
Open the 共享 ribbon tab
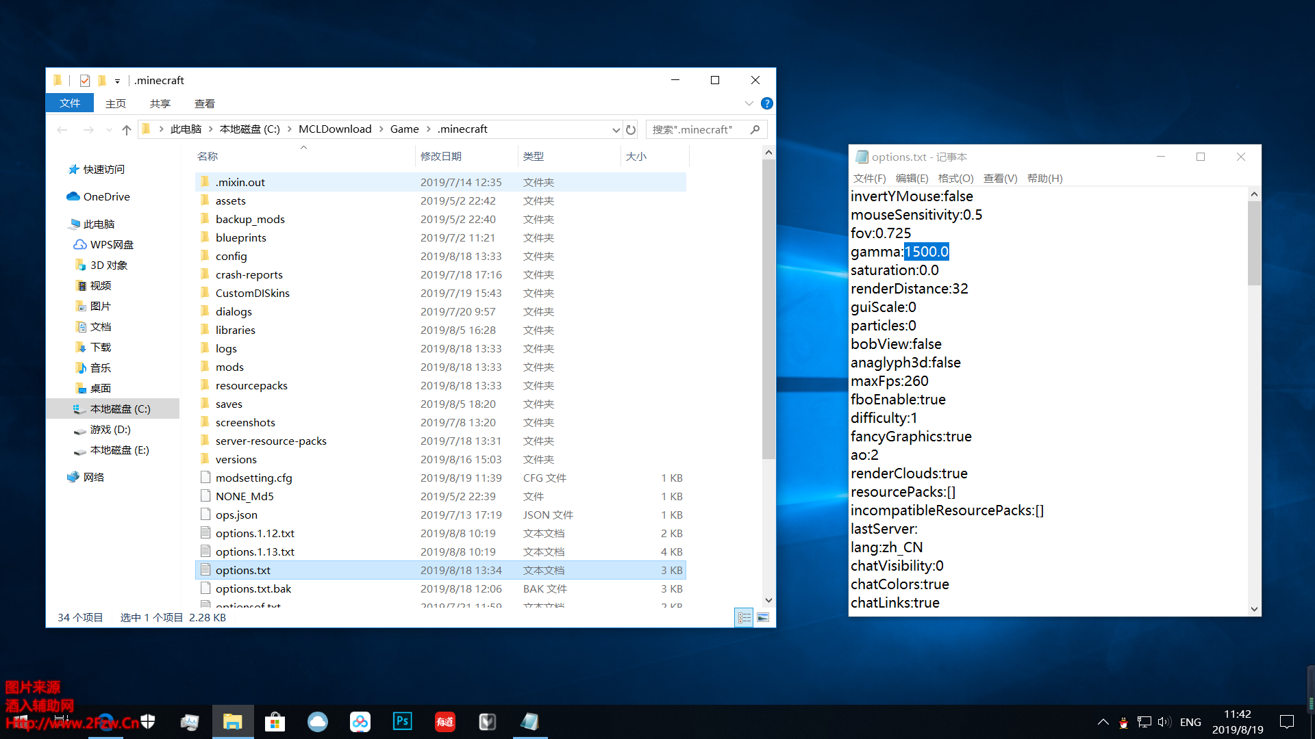pos(160,103)
